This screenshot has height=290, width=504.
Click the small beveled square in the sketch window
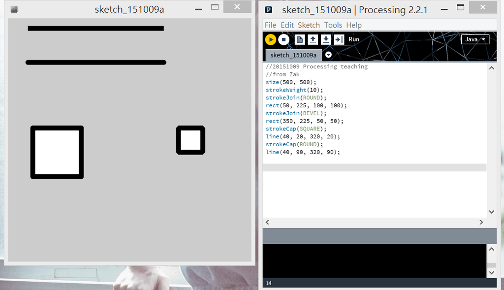coord(190,140)
